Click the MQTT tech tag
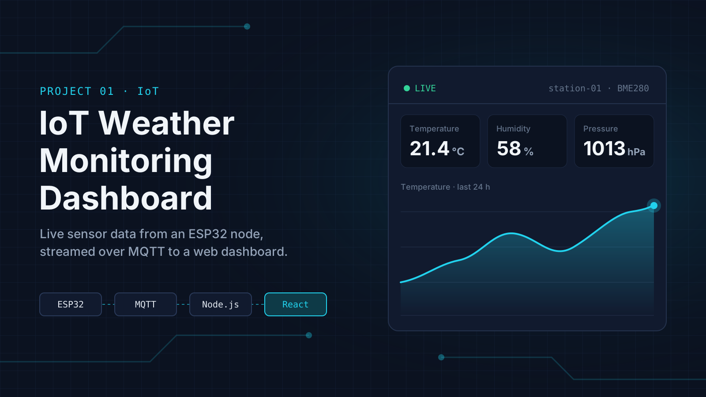706x397 pixels. [x=146, y=304]
